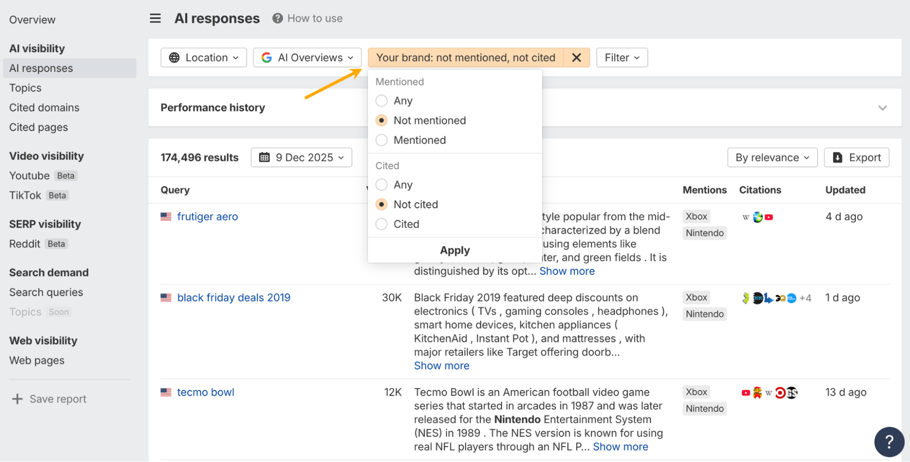Image resolution: width=910 pixels, height=462 pixels.
Task: Click the Export button
Action: pos(856,157)
